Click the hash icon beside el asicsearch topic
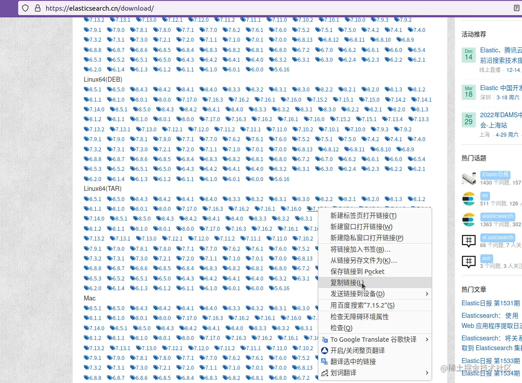 click(469, 241)
